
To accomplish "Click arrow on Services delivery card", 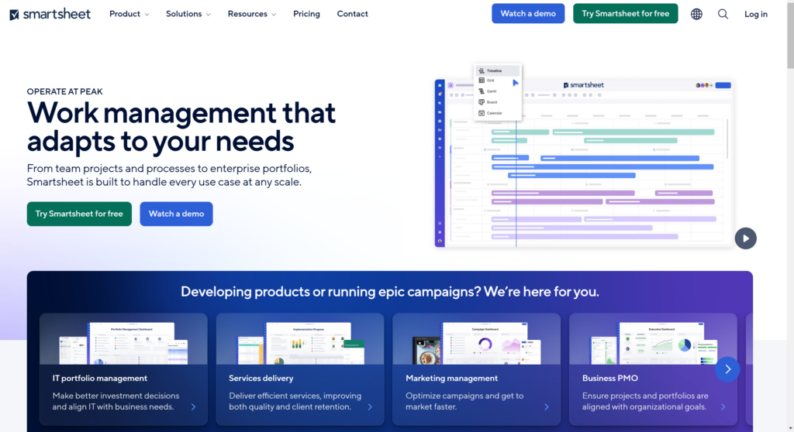I will (x=370, y=406).
